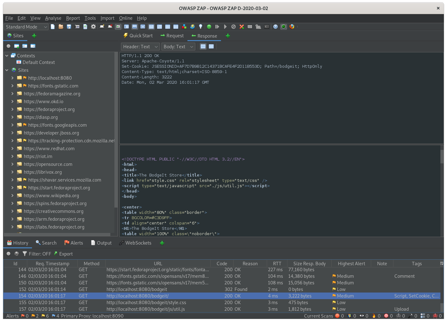Click the Save Session floppy icon
447x322 pixels.
(x=69, y=27)
